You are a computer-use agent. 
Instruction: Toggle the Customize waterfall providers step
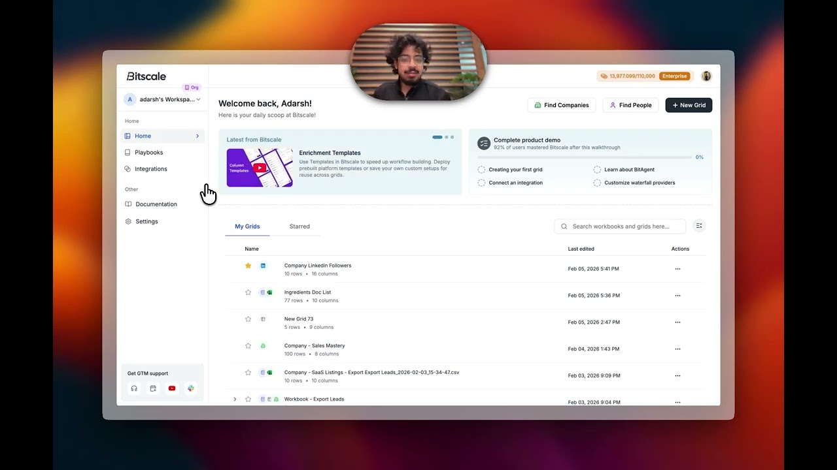click(597, 183)
